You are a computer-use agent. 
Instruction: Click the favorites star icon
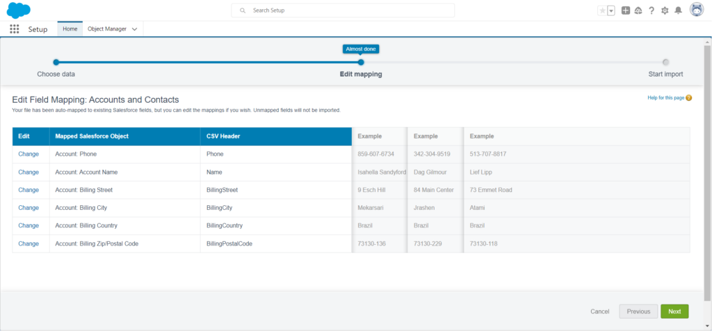pyautogui.click(x=602, y=11)
